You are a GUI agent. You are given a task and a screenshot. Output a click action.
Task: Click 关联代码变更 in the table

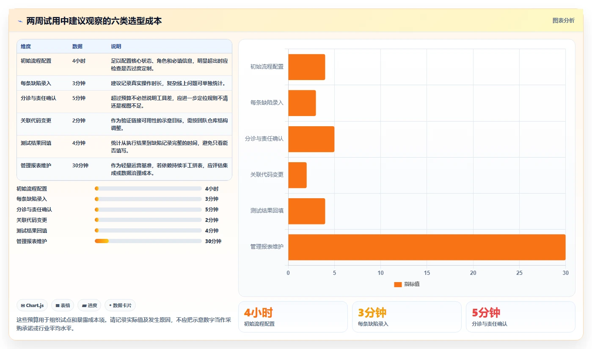point(36,121)
